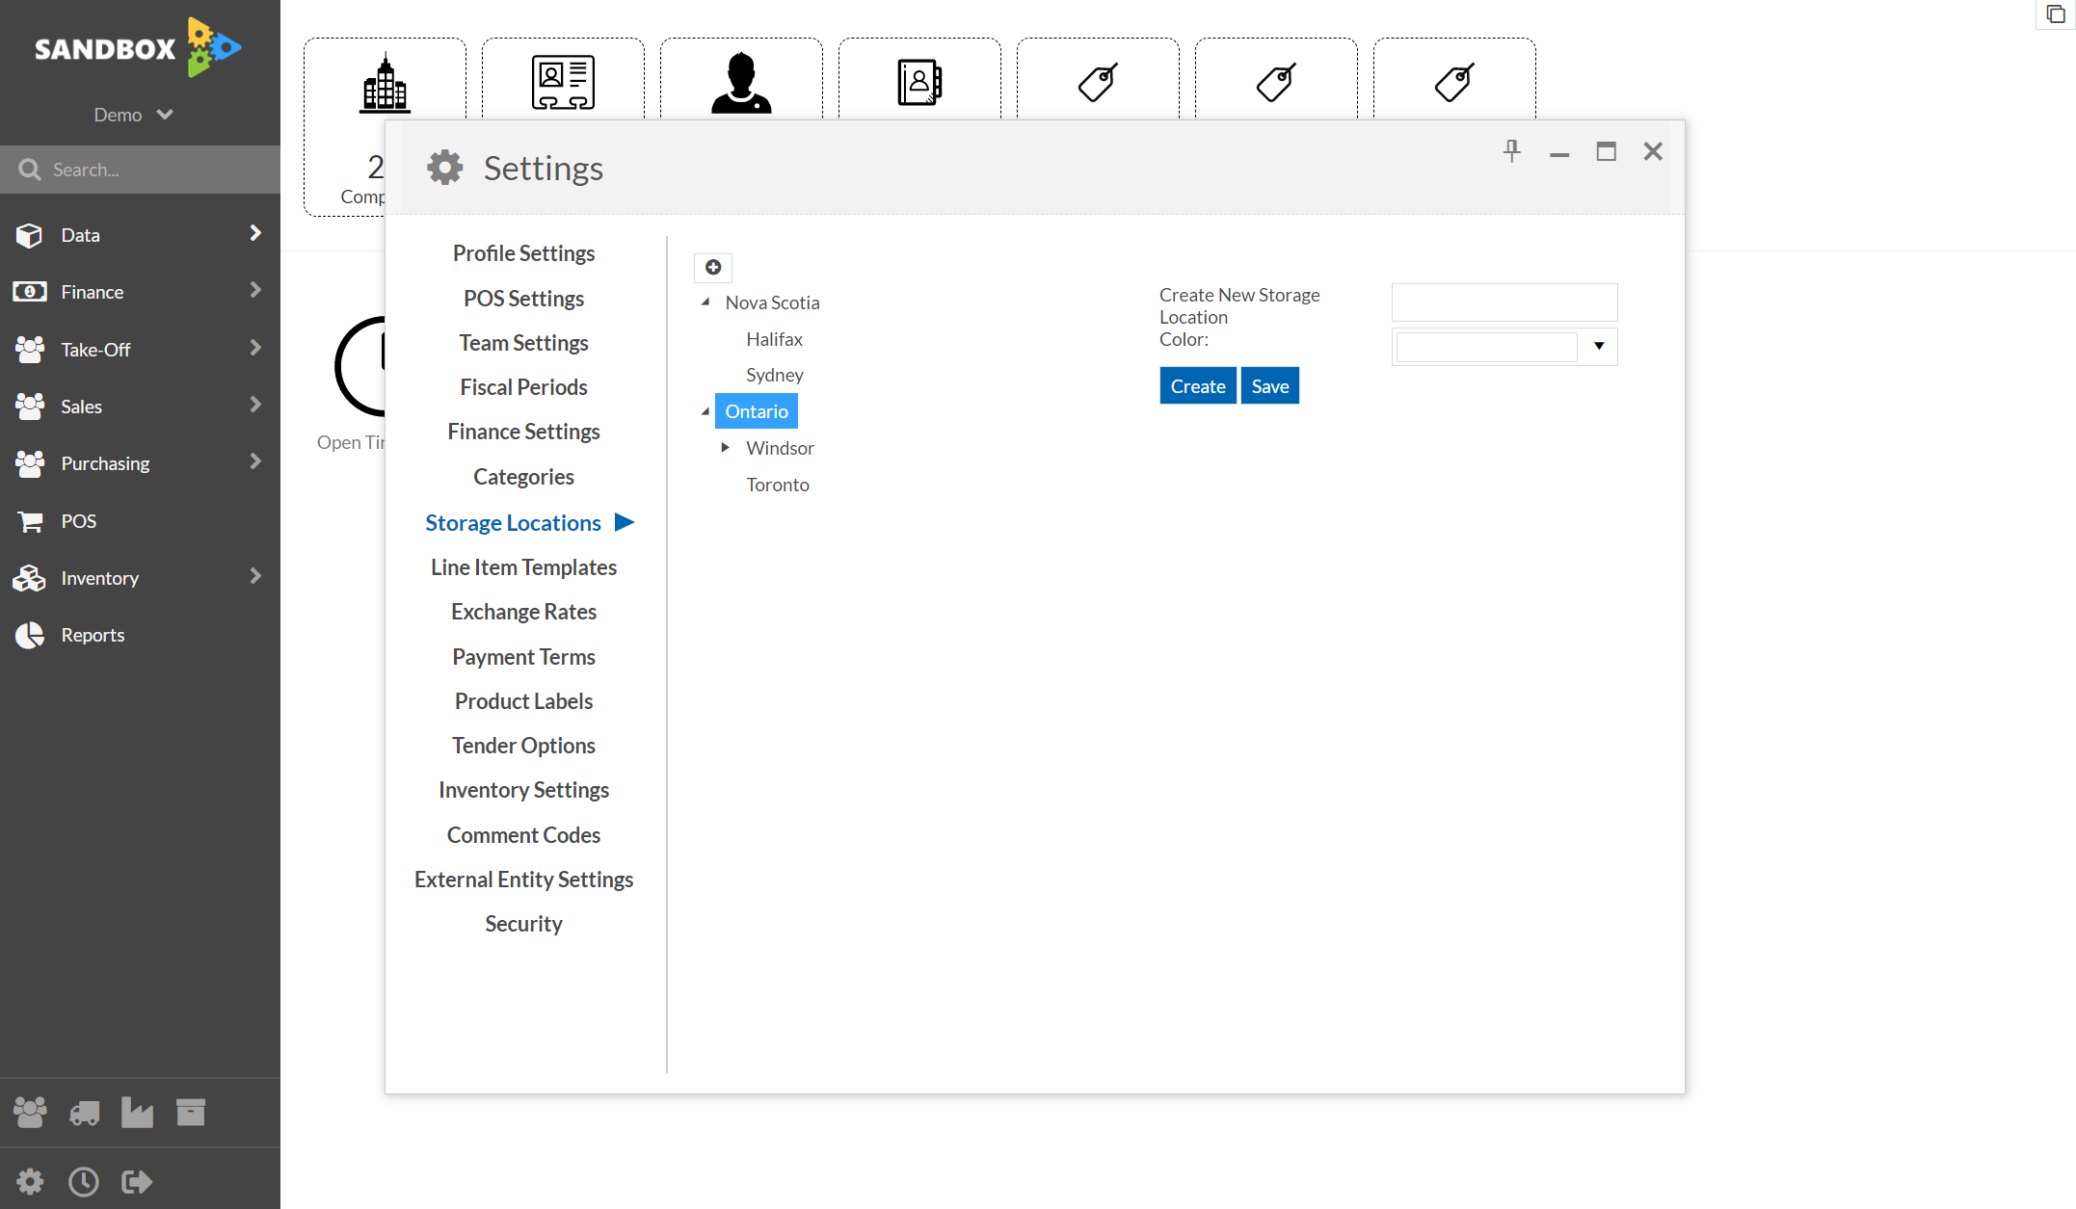Viewport: 2076px width, 1209px height.
Task: Click the company building tile icon
Action: click(385, 83)
